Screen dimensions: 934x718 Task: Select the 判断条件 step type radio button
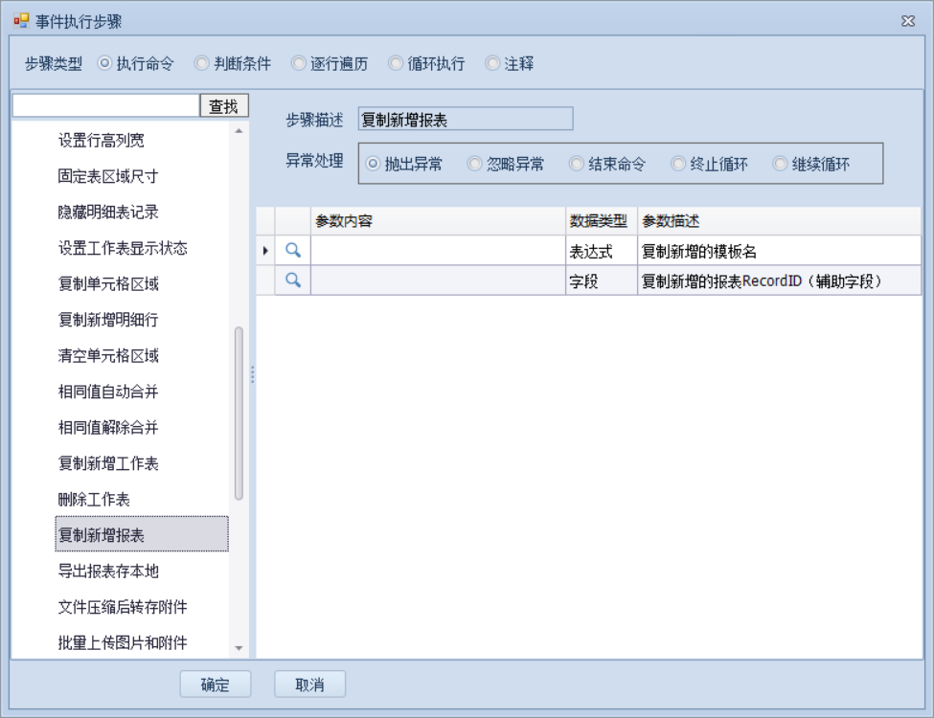(202, 64)
